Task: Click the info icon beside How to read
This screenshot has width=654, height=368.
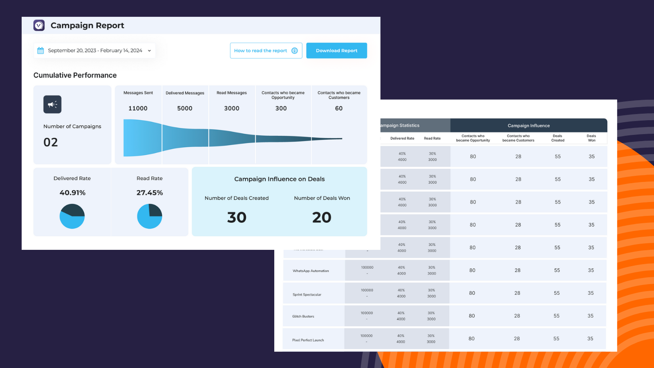Action: click(294, 51)
